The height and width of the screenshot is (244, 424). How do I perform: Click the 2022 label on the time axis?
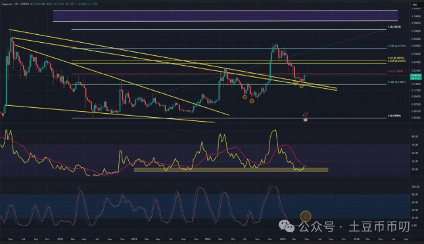point(60,239)
